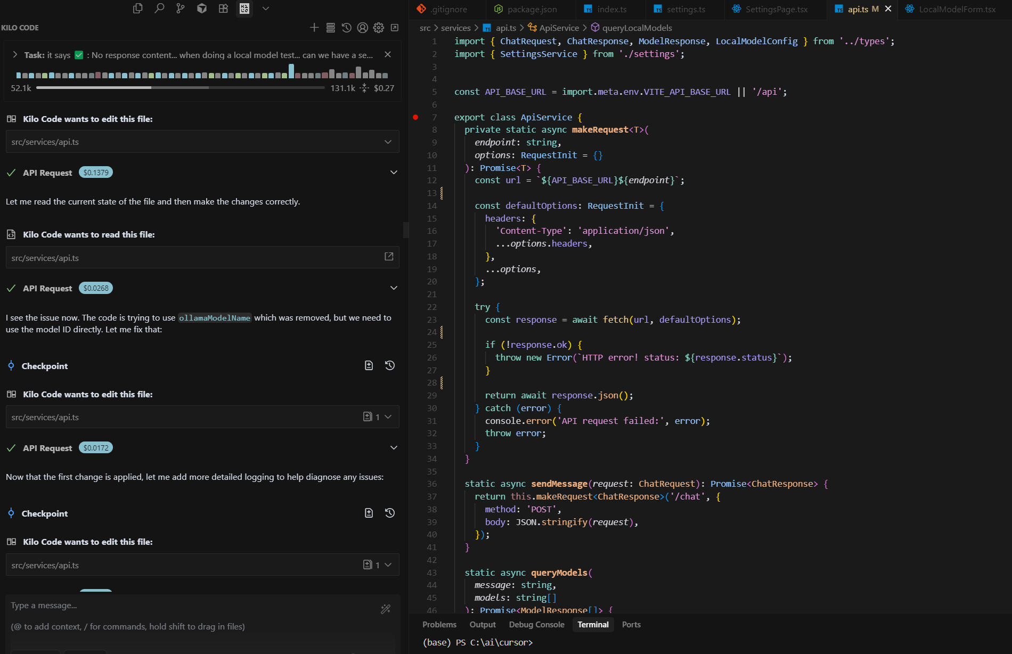
Task: Click the '$0.27' total cost text
Action: [x=384, y=88]
